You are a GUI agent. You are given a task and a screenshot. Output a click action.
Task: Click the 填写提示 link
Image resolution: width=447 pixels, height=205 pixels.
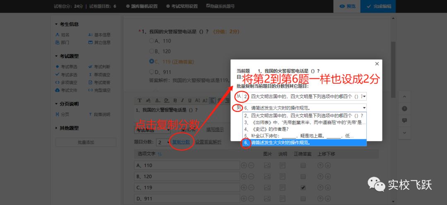[215, 130]
